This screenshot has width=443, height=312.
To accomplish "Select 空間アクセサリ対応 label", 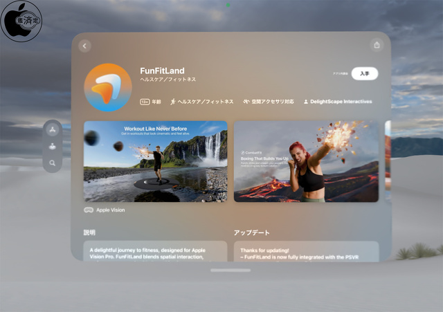I will pyautogui.click(x=273, y=102).
